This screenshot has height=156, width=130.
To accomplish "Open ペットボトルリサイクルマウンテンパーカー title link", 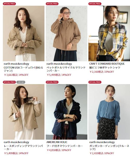I will click(x=66, y=69).
